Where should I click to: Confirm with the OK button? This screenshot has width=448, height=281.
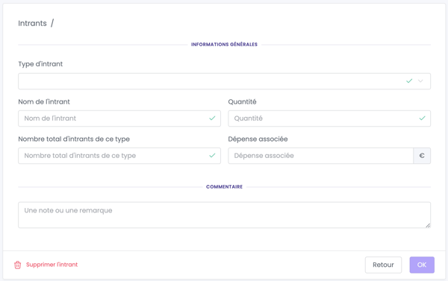click(422, 265)
